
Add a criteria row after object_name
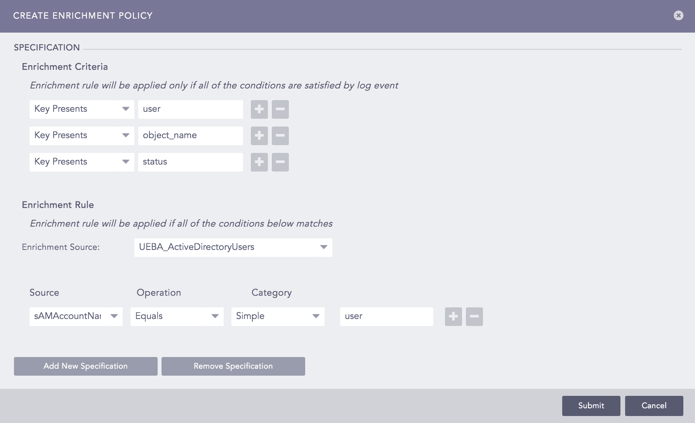click(x=259, y=136)
